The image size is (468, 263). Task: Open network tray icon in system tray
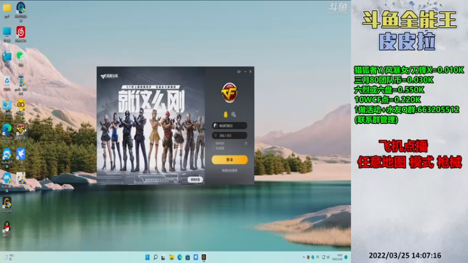click(324, 257)
